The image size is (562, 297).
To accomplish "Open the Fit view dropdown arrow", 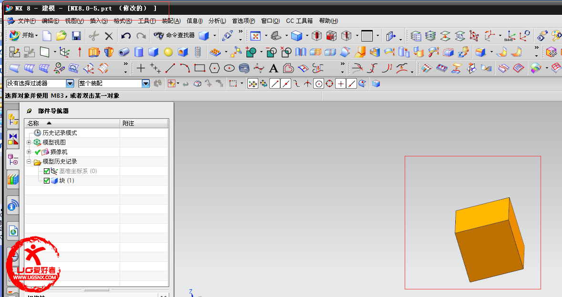I will point(266,36).
